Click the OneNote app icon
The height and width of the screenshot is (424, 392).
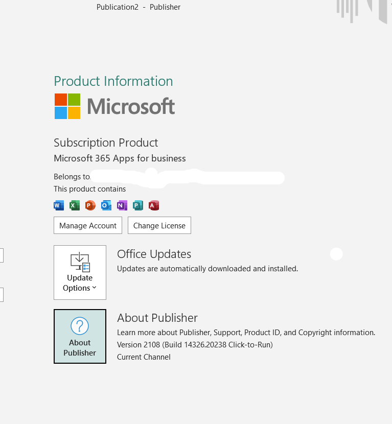[122, 205]
